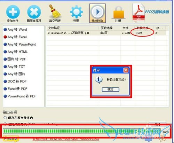Select the Any 转 TXT mode
174x143 pixels.
click(14, 66)
